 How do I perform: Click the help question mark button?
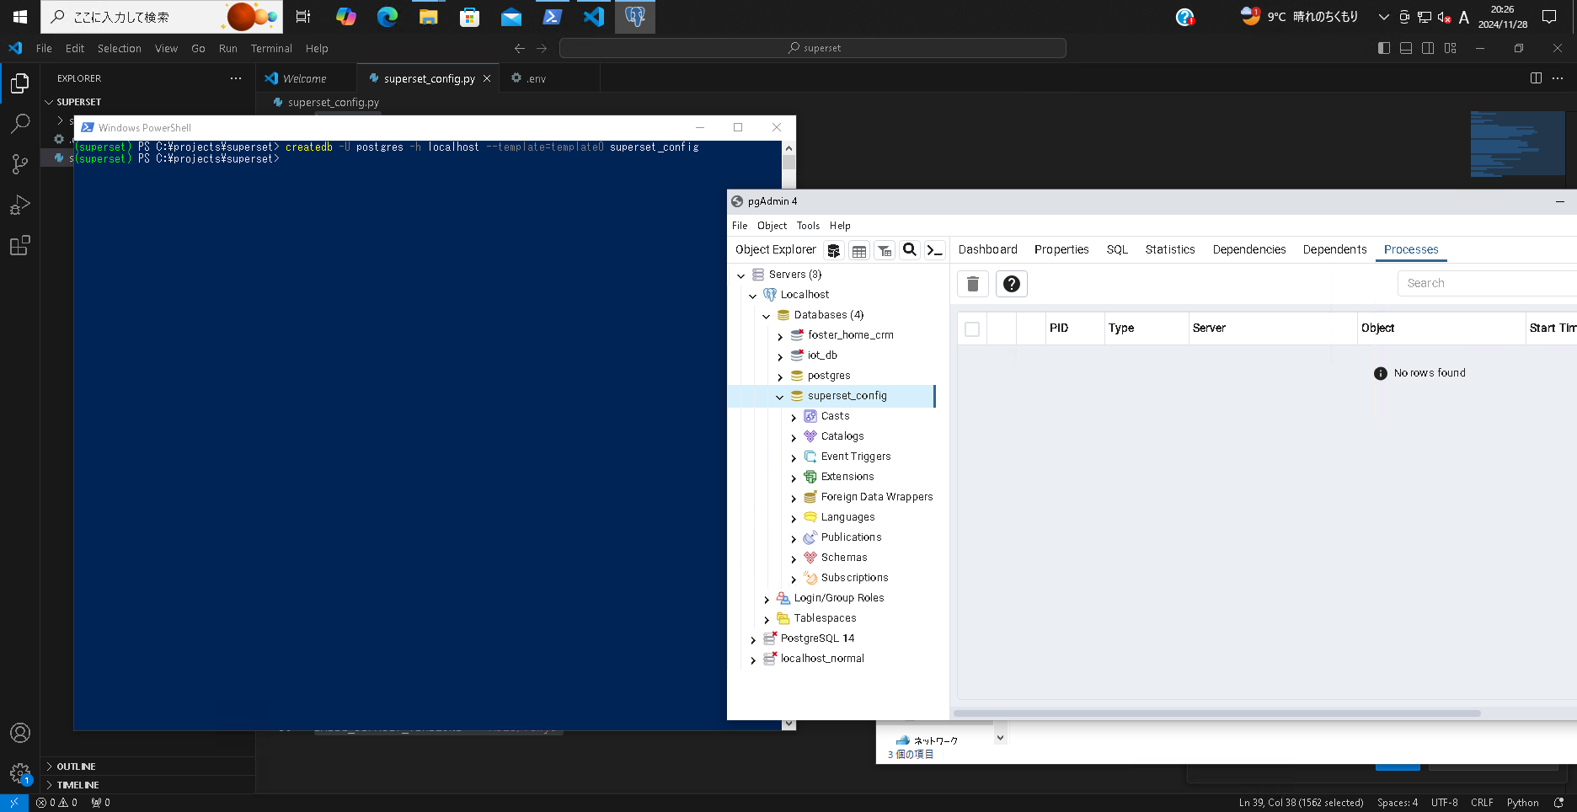click(x=1011, y=284)
